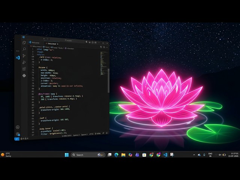Screen dimensions: 240x180
Task: Show errors and warnings count in status bar
Action: 24,138
